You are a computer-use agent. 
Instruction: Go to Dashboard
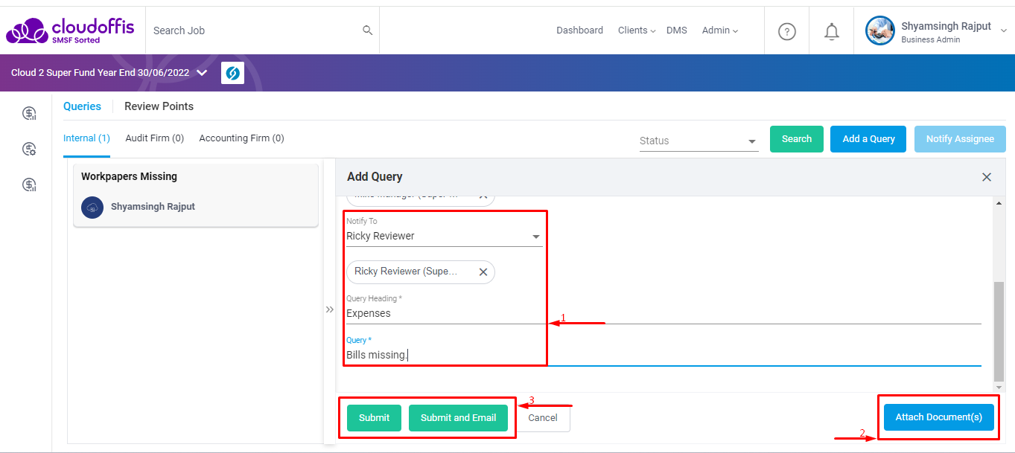[x=579, y=30]
